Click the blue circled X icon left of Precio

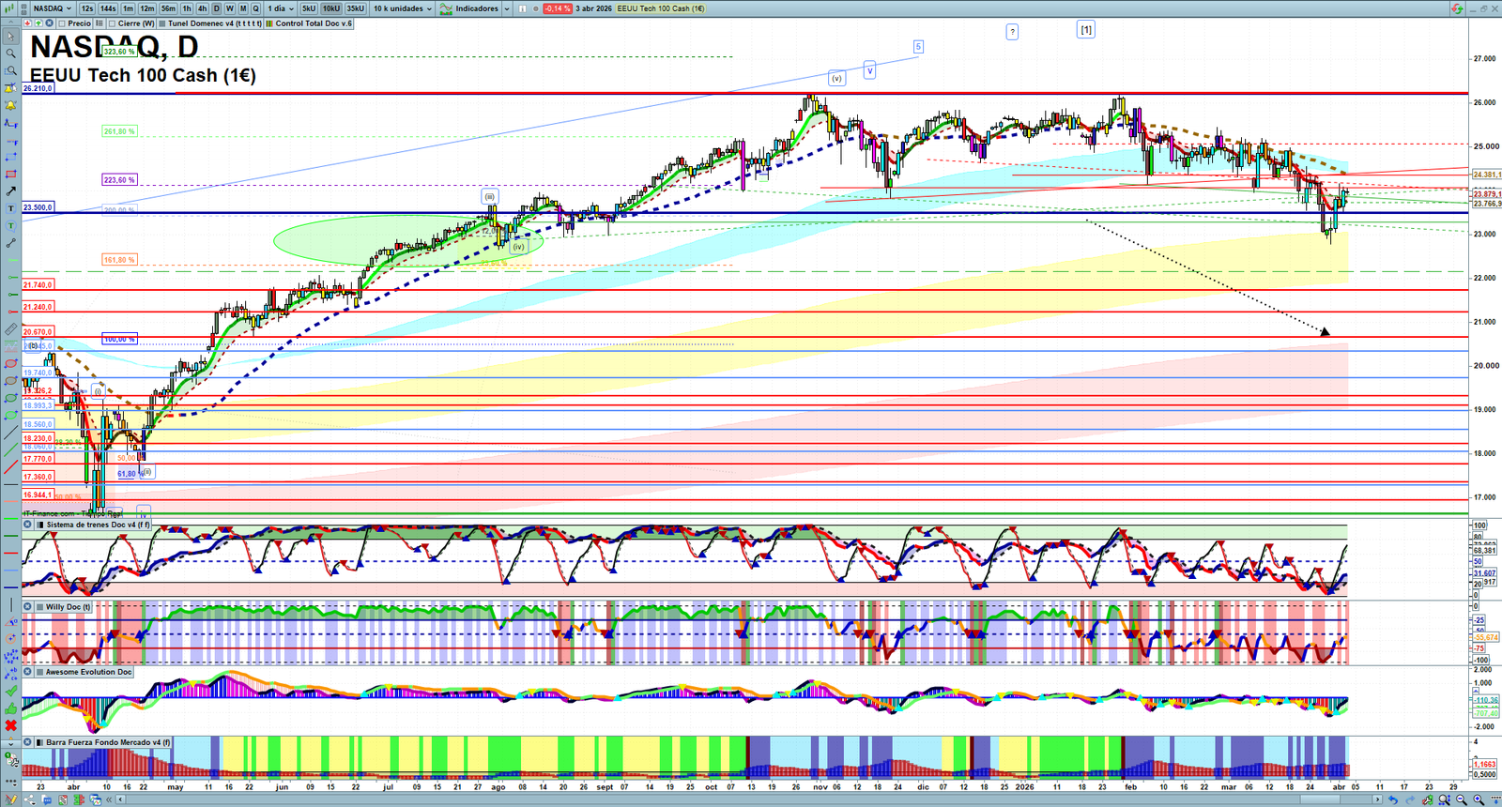(x=49, y=23)
